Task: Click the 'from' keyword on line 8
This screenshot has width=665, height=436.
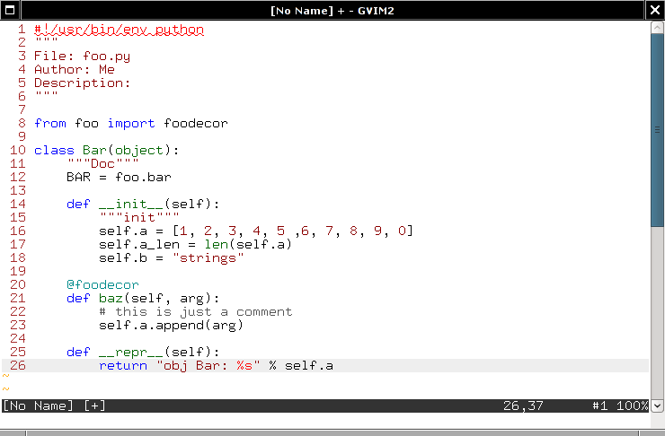Action: point(50,124)
